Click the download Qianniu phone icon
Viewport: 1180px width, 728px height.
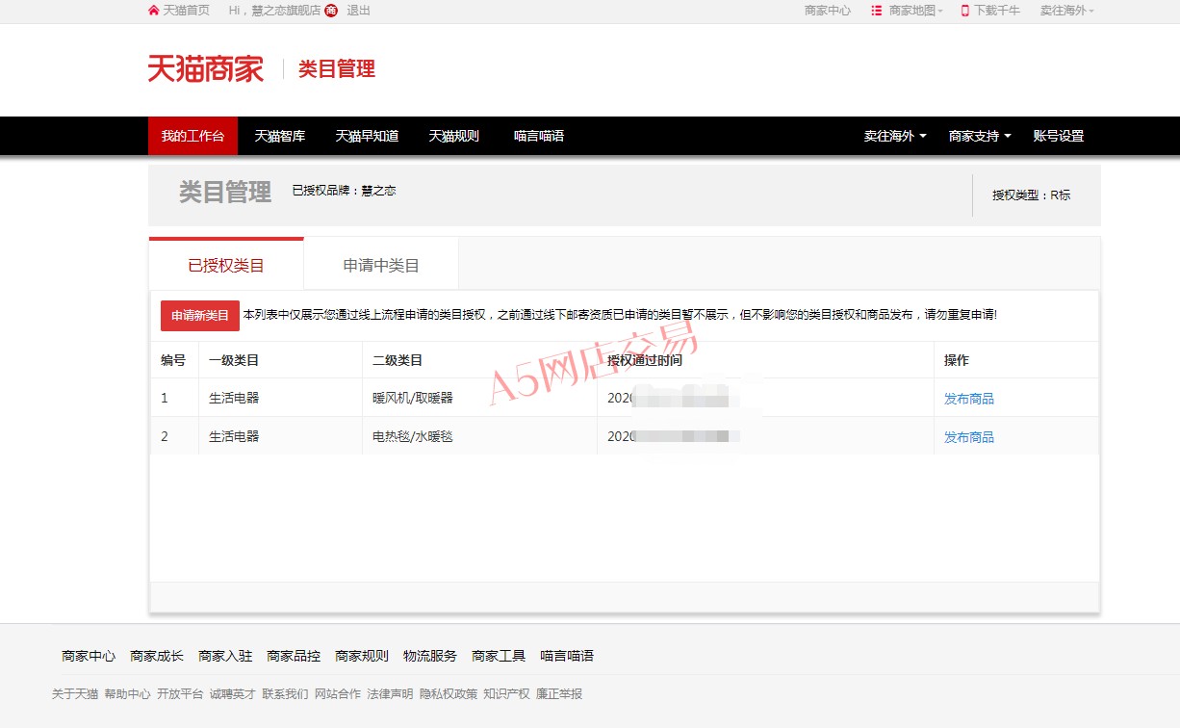[964, 11]
